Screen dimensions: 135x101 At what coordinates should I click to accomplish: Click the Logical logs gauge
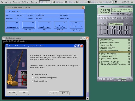[76, 25]
